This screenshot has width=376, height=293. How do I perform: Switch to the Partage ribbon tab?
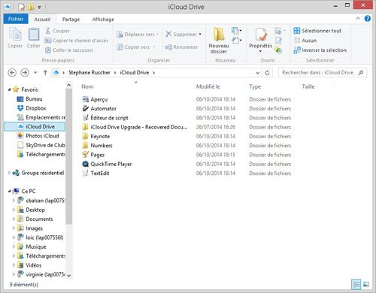(71, 20)
